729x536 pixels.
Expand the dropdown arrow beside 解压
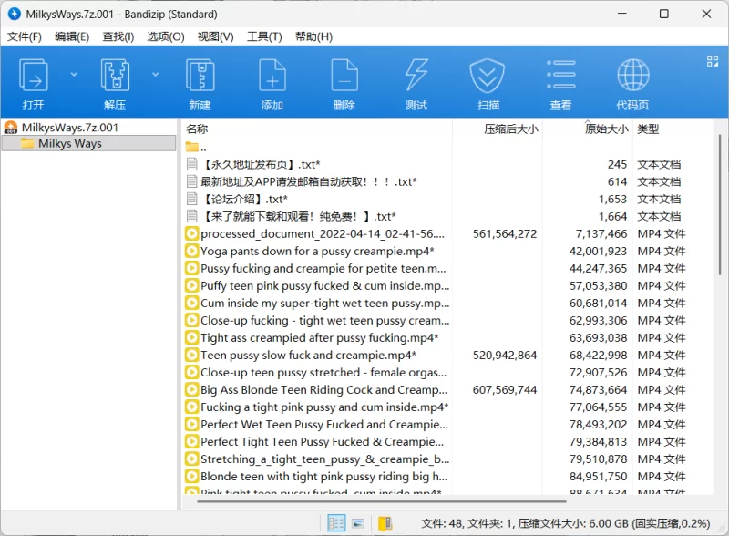click(155, 74)
